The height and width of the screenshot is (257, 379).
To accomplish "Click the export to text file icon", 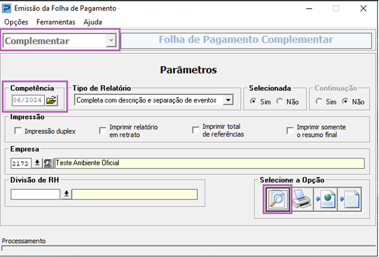I will click(x=349, y=199).
